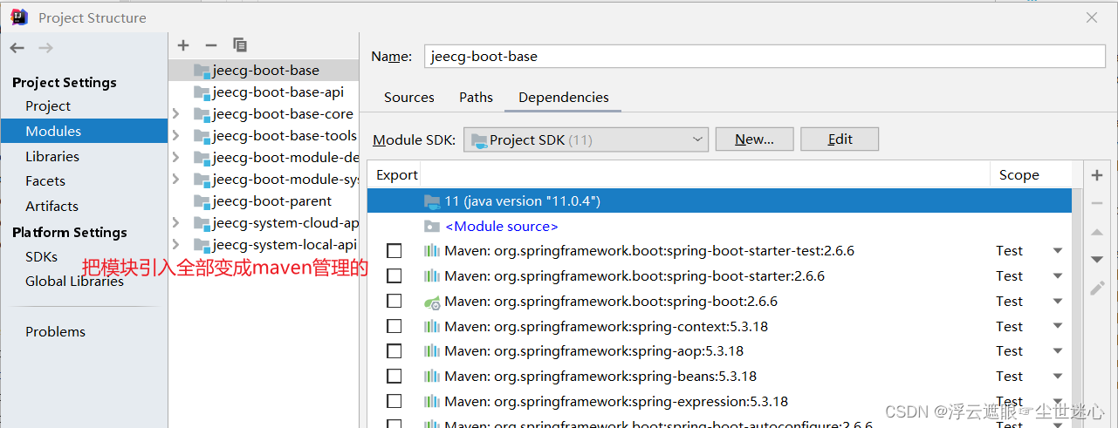Screen dimensions: 1118x428
Task: Open Facets settings section
Action: [45, 181]
